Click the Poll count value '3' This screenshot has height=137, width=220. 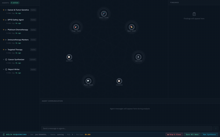point(72,135)
